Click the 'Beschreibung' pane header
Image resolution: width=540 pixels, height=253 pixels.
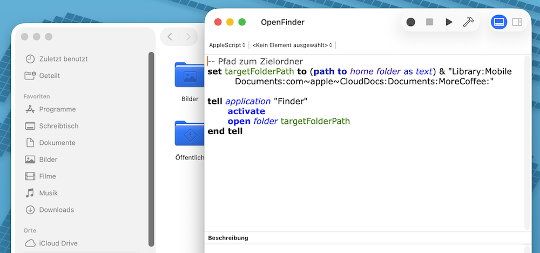coord(228,238)
